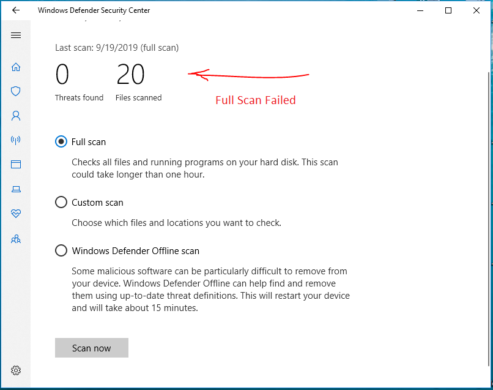
Task: Click the 'Windows Defender Security Center' window title
Action: [94, 10]
